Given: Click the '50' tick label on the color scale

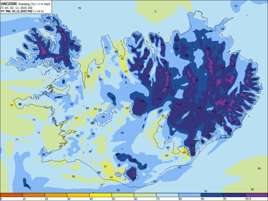Looking at the screenshot, I should (113, 199).
